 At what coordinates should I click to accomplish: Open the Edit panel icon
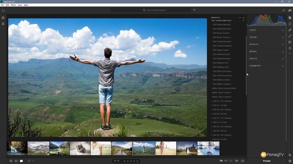point(290,18)
